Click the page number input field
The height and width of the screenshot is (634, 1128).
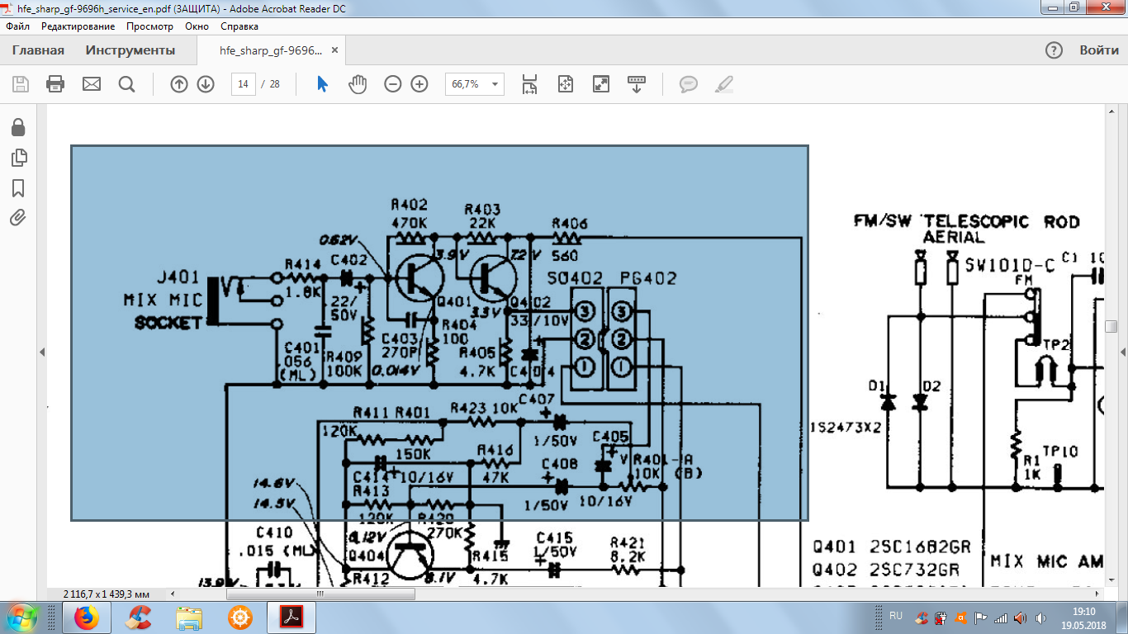point(243,84)
